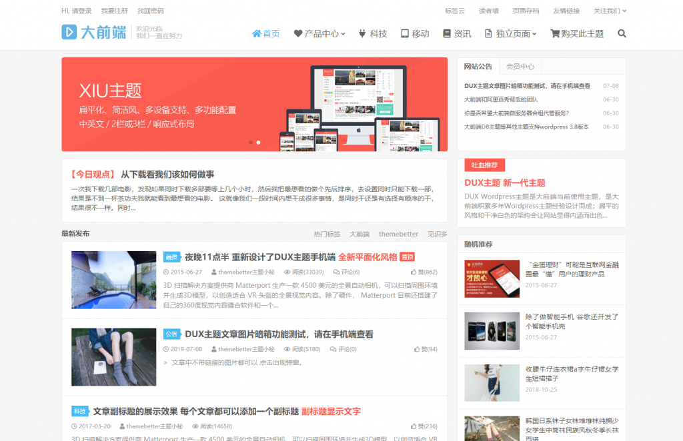Click the eye icon beside 阅读(5180)
Viewport: 683px width, 441px height.
pyautogui.click(x=287, y=349)
